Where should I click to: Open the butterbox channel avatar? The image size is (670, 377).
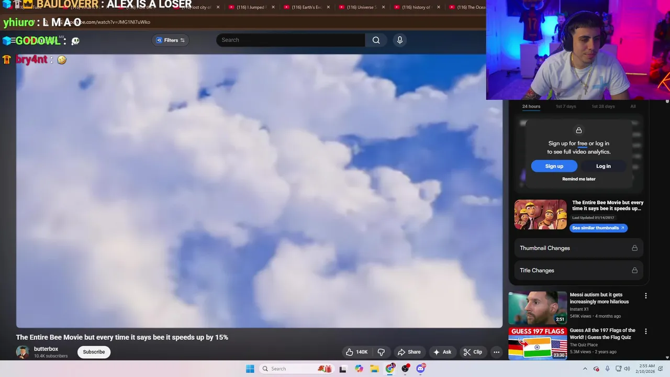click(x=23, y=352)
